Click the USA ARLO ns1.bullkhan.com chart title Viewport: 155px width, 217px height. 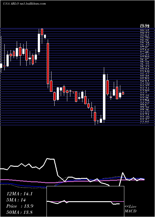point(24,4)
